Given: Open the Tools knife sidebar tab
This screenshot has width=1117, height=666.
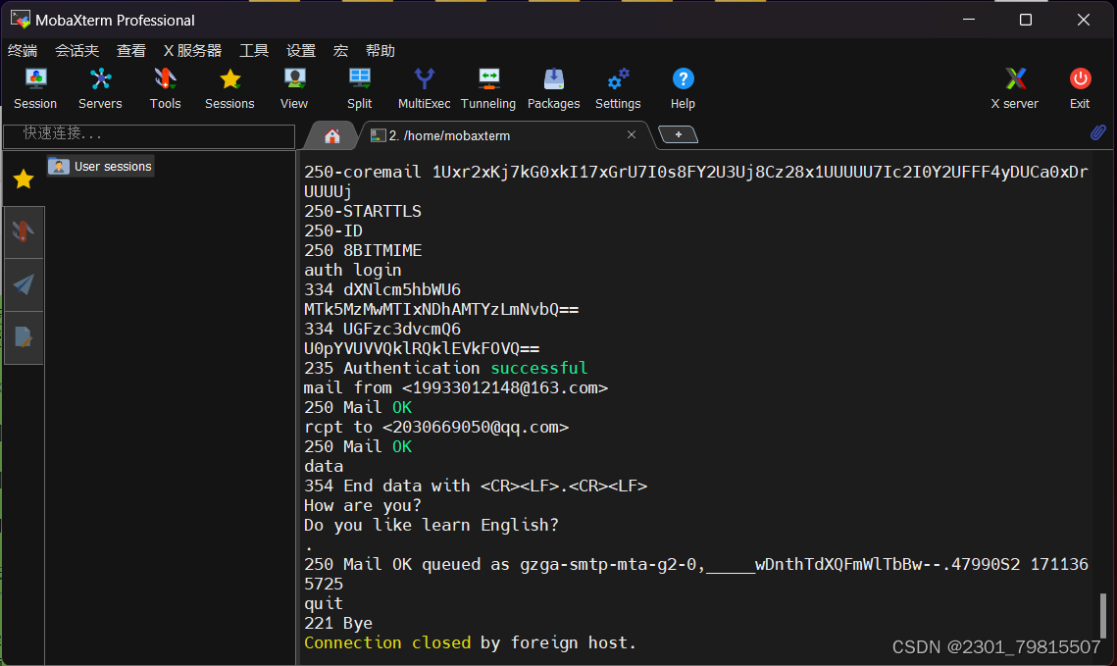Looking at the screenshot, I should (24, 231).
